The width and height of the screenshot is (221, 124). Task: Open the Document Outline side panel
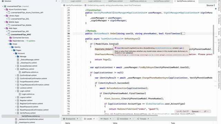[x=219, y=80]
